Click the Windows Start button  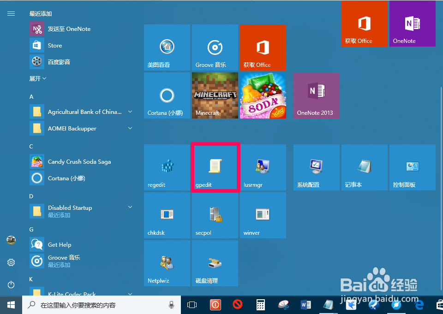point(11,305)
